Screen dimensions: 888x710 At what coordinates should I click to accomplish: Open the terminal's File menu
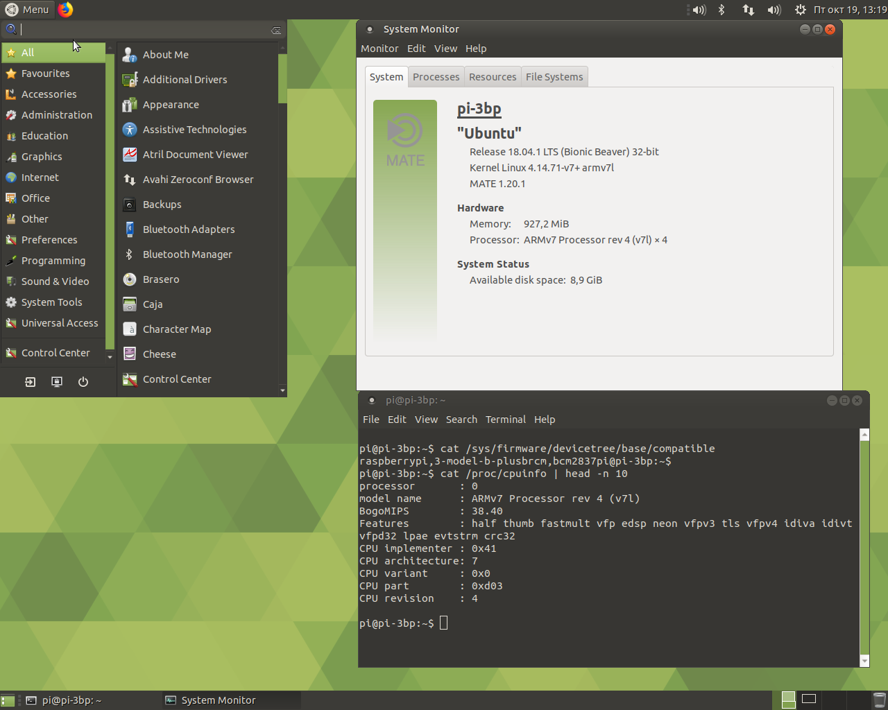tap(371, 419)
